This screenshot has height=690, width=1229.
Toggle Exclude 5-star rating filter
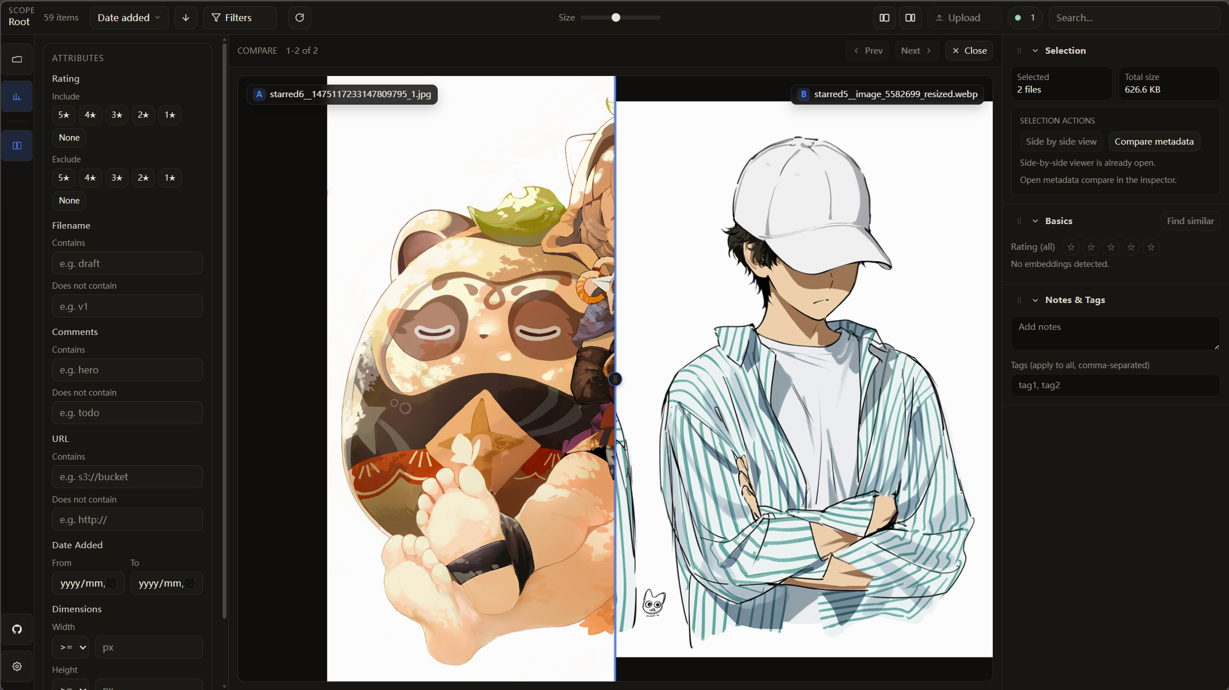pos(64,178)
